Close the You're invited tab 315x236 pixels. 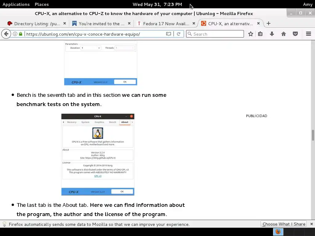click(x=129, y=23)
